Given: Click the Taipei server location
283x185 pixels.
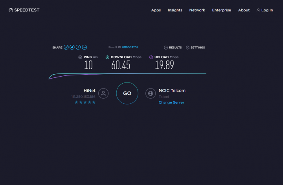Looking at the screenshot, I should pos(164,97).
